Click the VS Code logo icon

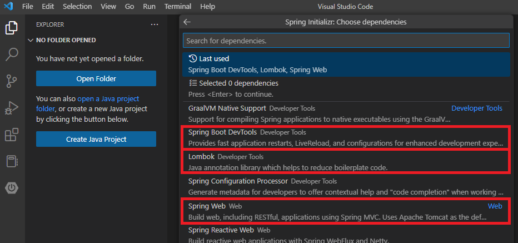click(8, 6)
